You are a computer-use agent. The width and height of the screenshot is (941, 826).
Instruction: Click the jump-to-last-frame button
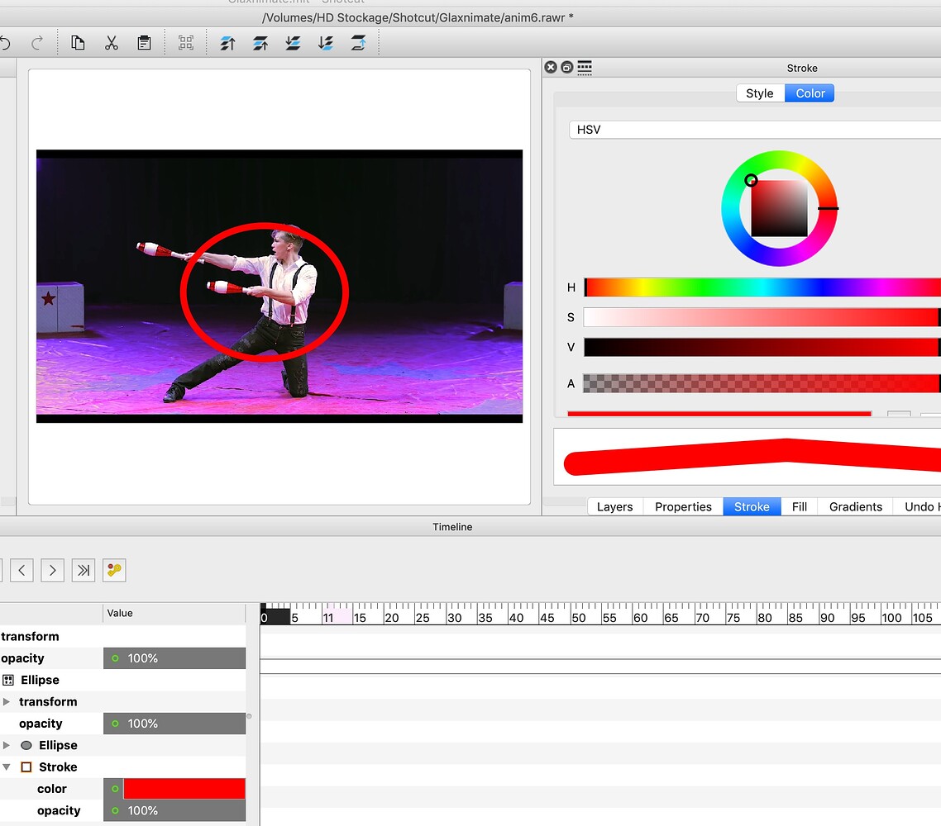tap(83, 570)
